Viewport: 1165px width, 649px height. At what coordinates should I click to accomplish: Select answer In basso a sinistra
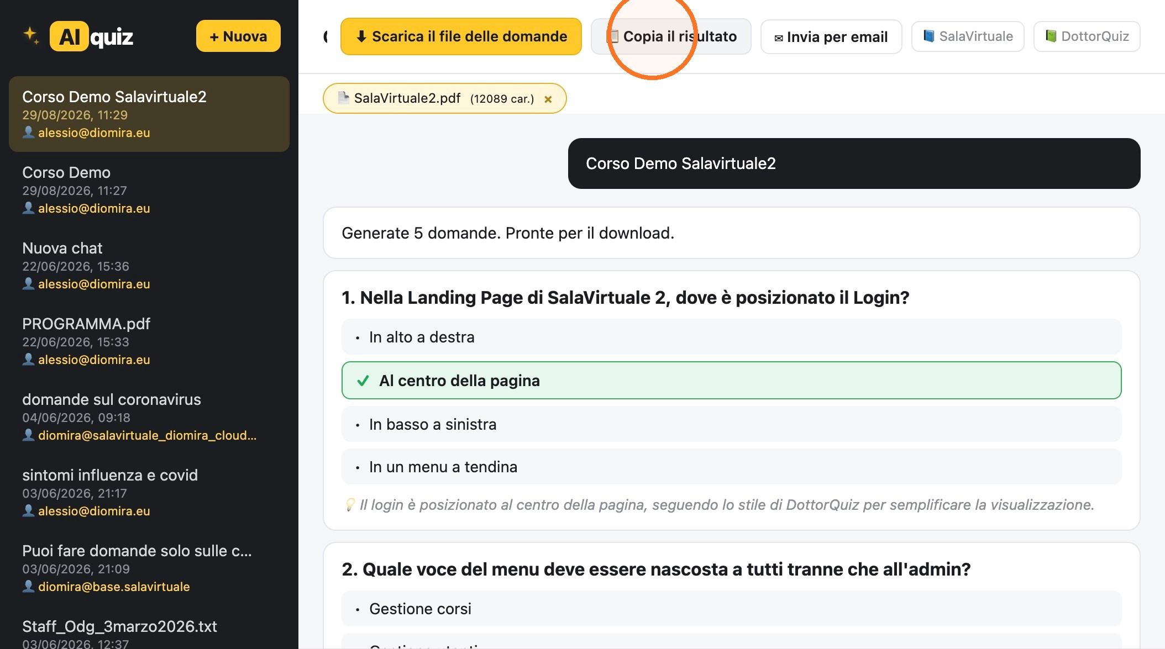(732, 424)
